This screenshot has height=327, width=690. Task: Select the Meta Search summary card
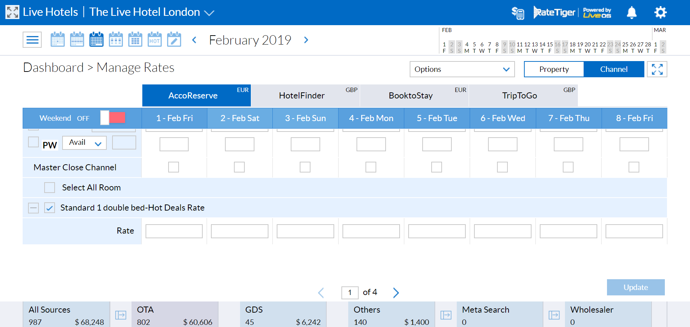click(x=500, y=314)
